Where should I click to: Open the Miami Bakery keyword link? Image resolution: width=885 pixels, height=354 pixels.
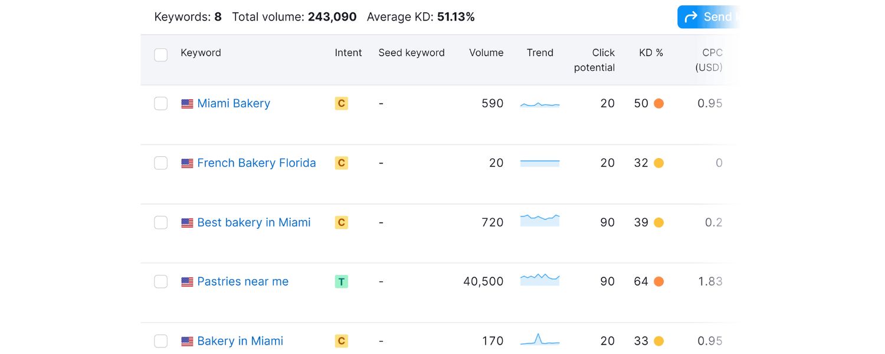[x=234, y=103]
